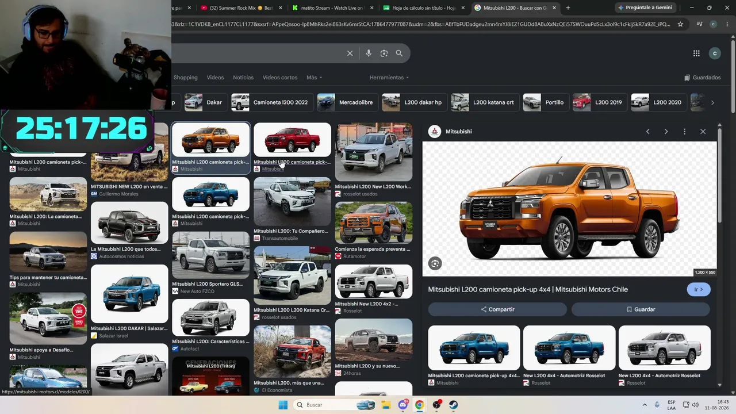
Task: Open the Guardados saved items
Action: click(702, 78)
